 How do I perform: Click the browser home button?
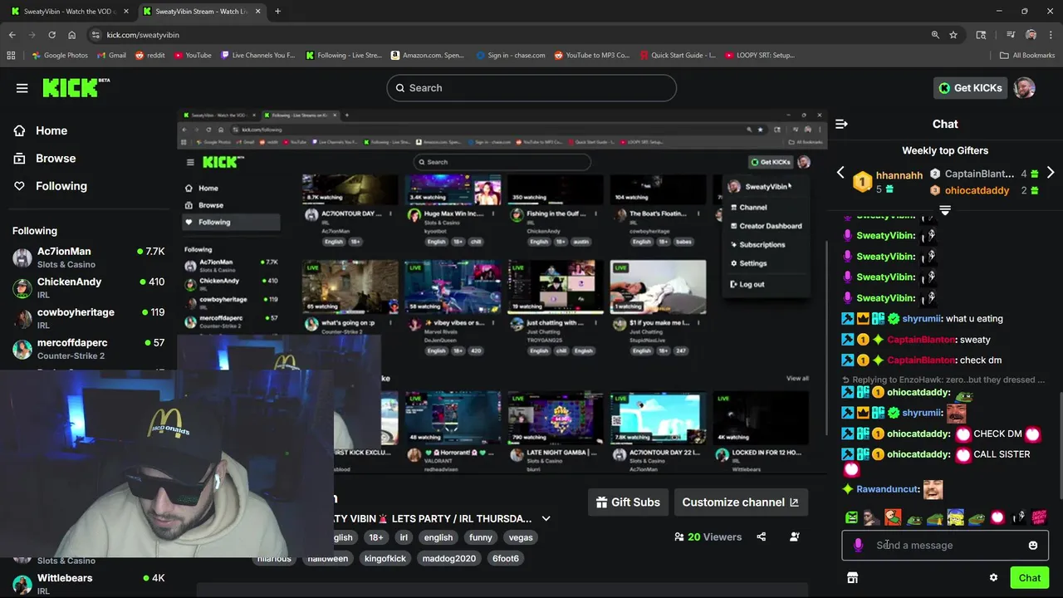point(72,35)
